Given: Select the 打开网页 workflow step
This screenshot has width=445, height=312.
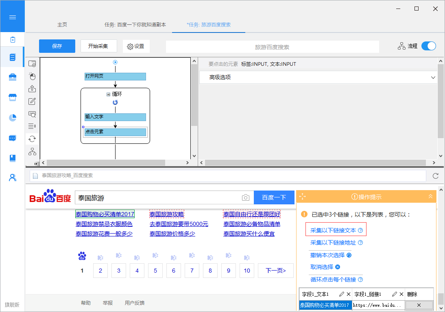Looking at the screenshot, I should tap(115, 76).
